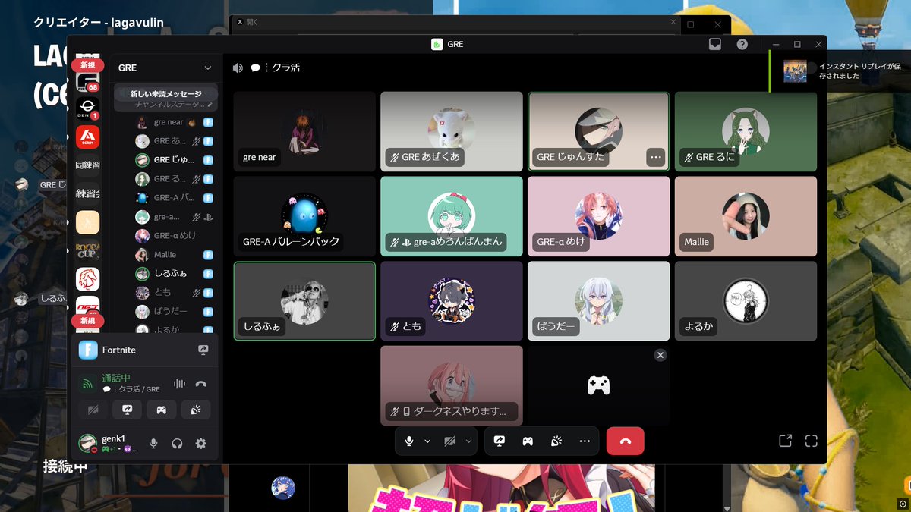The width and height of the screenshot is (911, 512).
Task: Select the GRE-A バルーンパック video tile
Action: tap(304, 216)
